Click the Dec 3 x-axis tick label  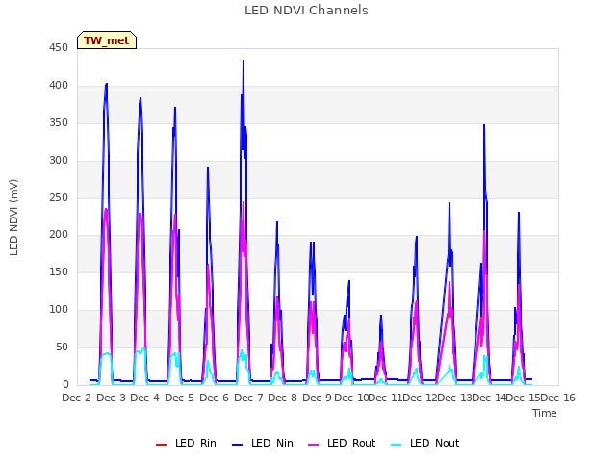coord(112,398)
